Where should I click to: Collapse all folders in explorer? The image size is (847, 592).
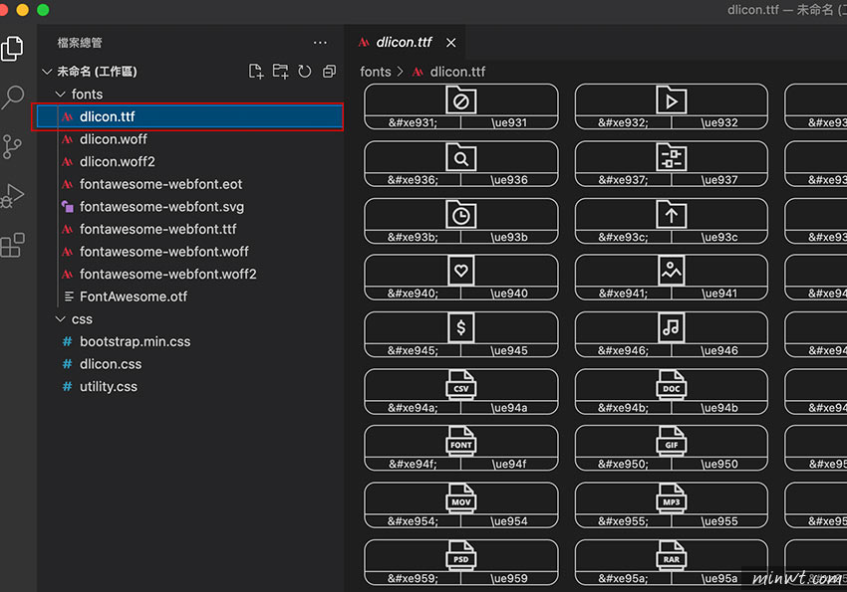(329, 72)
